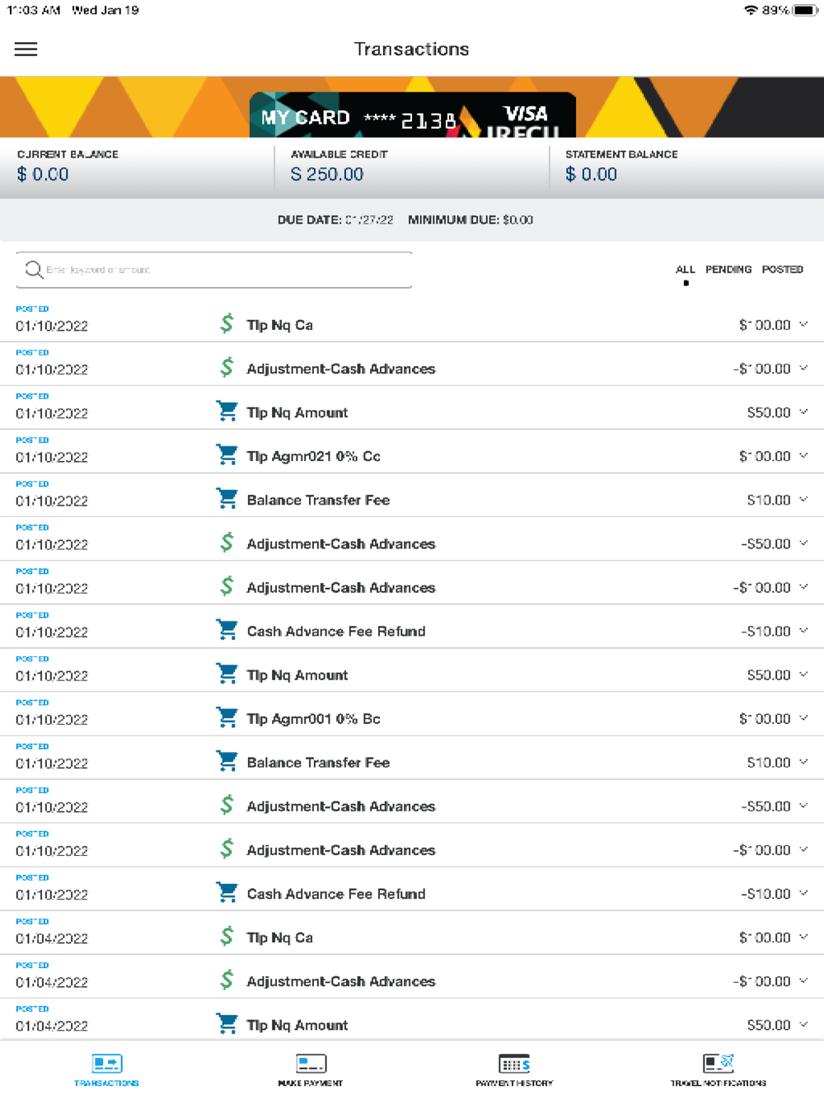Expand Balance Transfer Fee row below Tlp Agmr001
This screenshot has height=1100, width=824.
803,761
